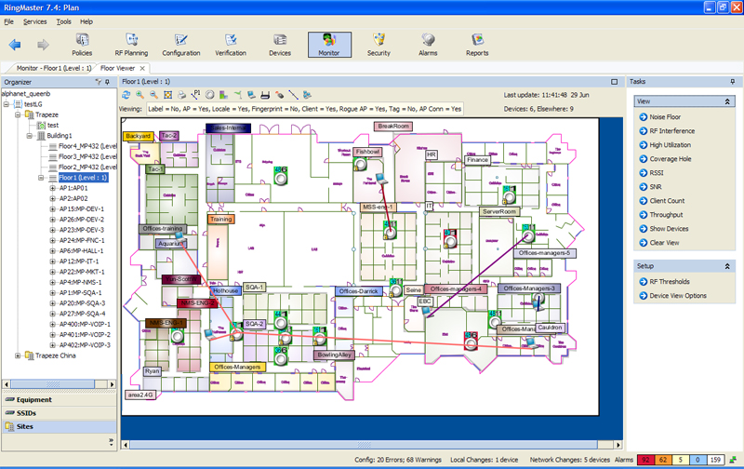Click the orange alarms count 62
The height and width of the screenshot is (469, 744).
[x=663, y=460]
